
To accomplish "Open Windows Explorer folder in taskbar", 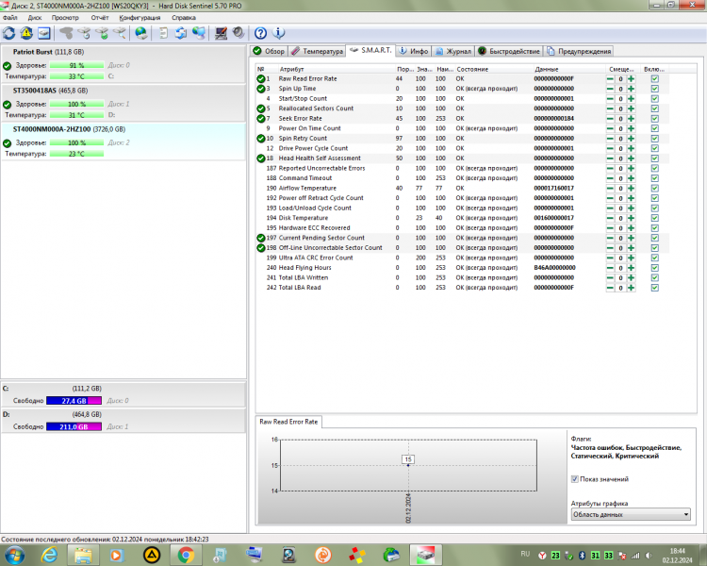I will click(x=83, y=555).
